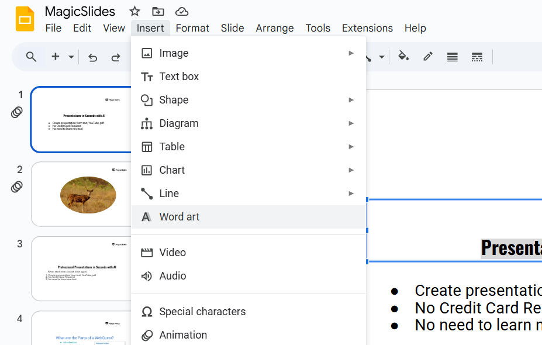Choose Word art from Insert menu
542x345 pixels.
coord(179,217)
